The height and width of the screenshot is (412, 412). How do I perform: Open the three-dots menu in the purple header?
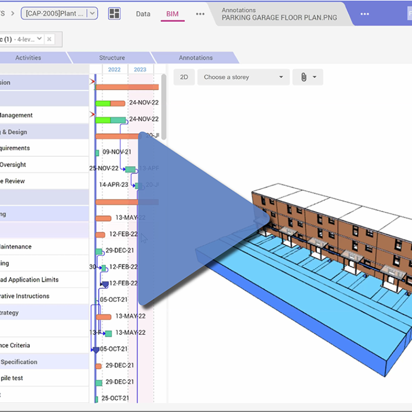(364, 14)
